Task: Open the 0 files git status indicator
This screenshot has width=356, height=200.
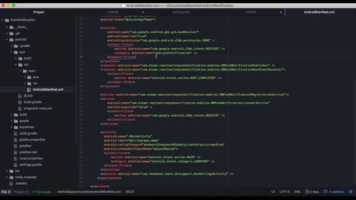Action: click(x=311, y=192)
